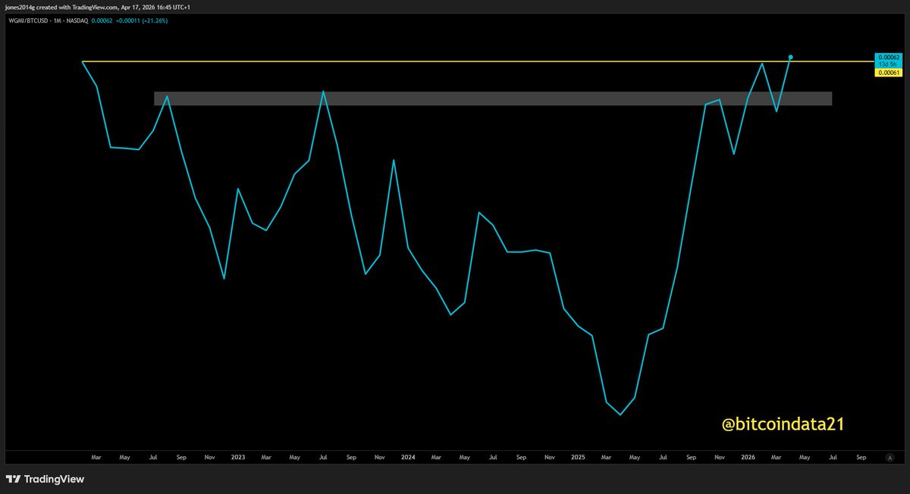Click 2024 on the time axis
Image resolution: width=910 pixels, height=494 pixels.
408,458
